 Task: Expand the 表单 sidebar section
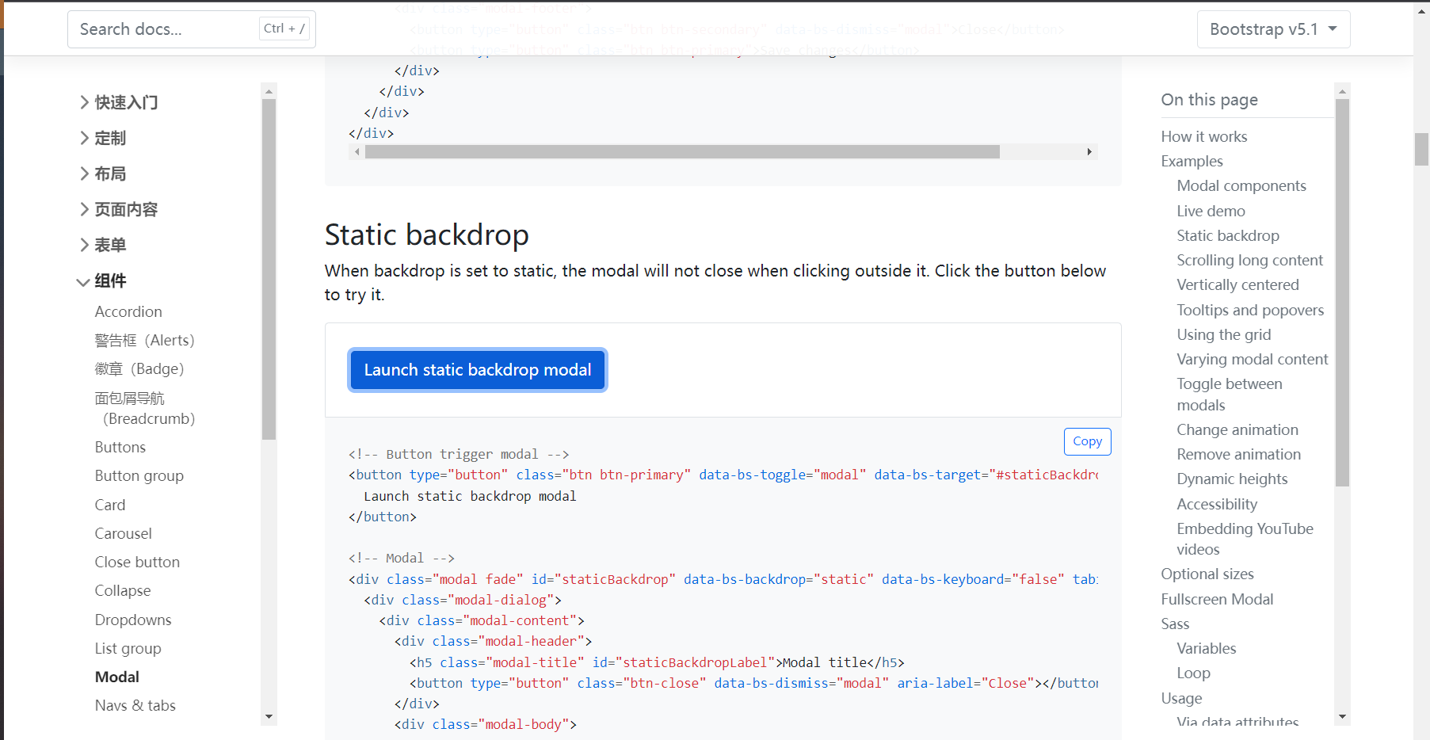click(103, 245)
